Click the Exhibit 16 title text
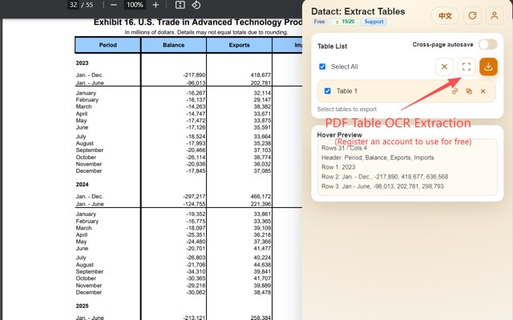Viewport: 513px width, 320px height. tap(198, 22)
